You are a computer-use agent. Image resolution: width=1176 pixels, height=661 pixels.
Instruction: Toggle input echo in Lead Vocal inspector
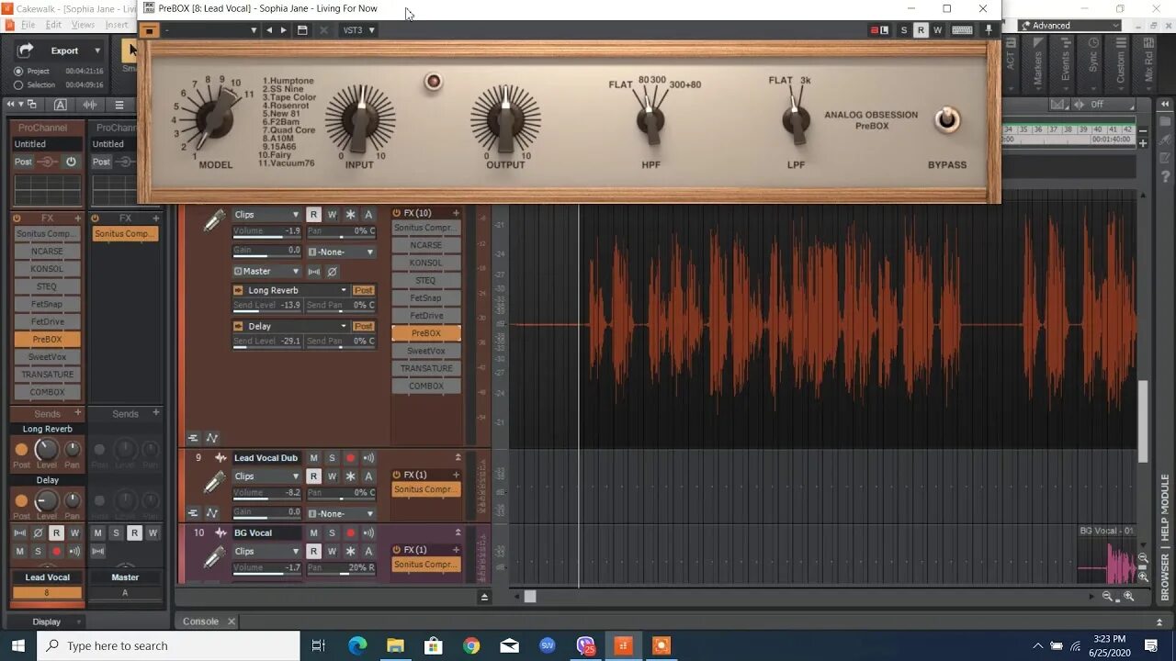point(74,551)
